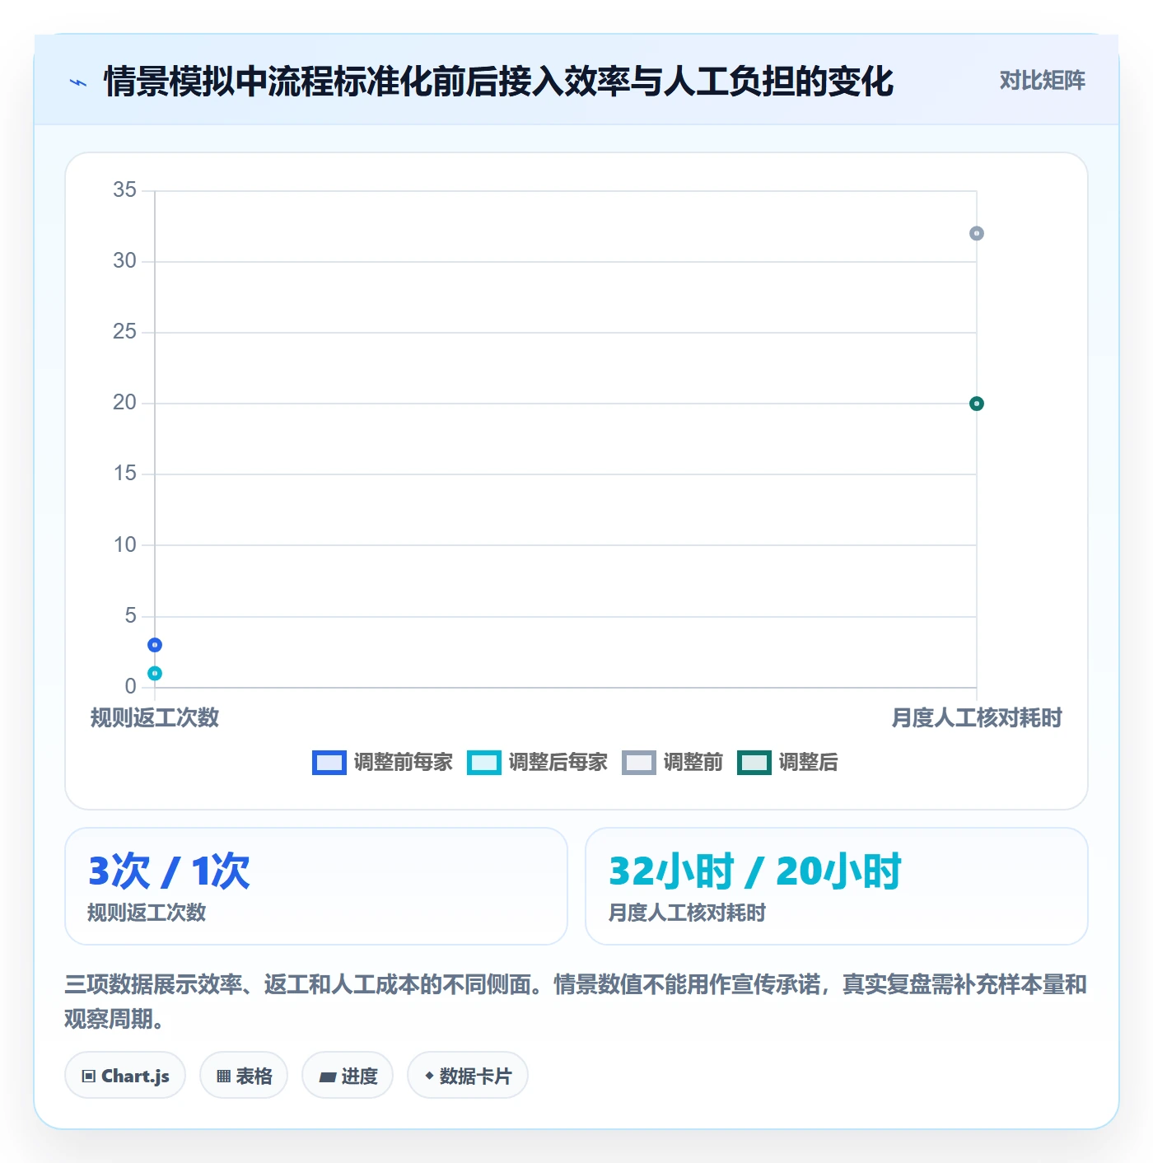The height and width of the screenshot is (1163, 1153).
Task: Click the bar icon in 进度 chip
Action: 327,1077
